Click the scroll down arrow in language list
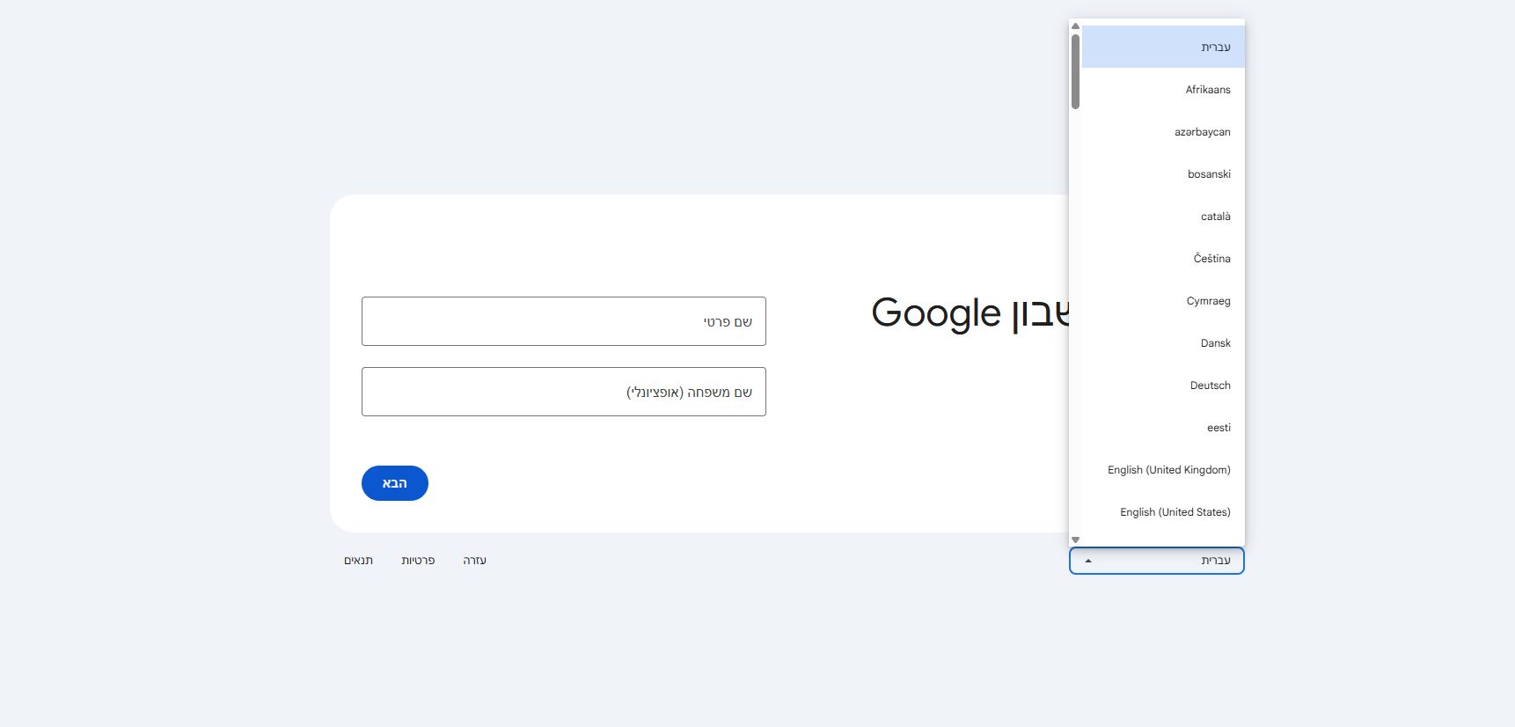The height and width of the screenshot is (727, 1515). click(x=1075, y=540)
